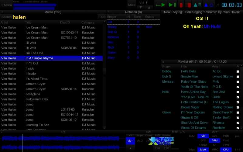This screenshot has width=243, height=152.
Task: Select 'Street Of Dreams' in the Playlist
Action: click(200, 128)
